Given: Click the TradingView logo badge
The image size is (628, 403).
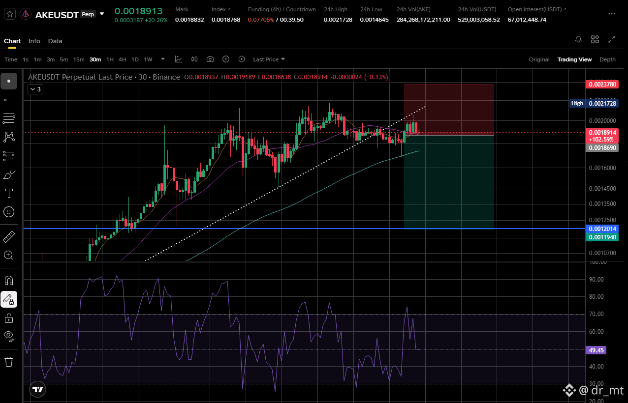Looking at the screenshot, I should [x=37, y=390].
